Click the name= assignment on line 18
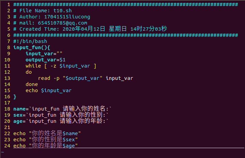This screenshot has height=158, width=245. [x=62, y=109]
